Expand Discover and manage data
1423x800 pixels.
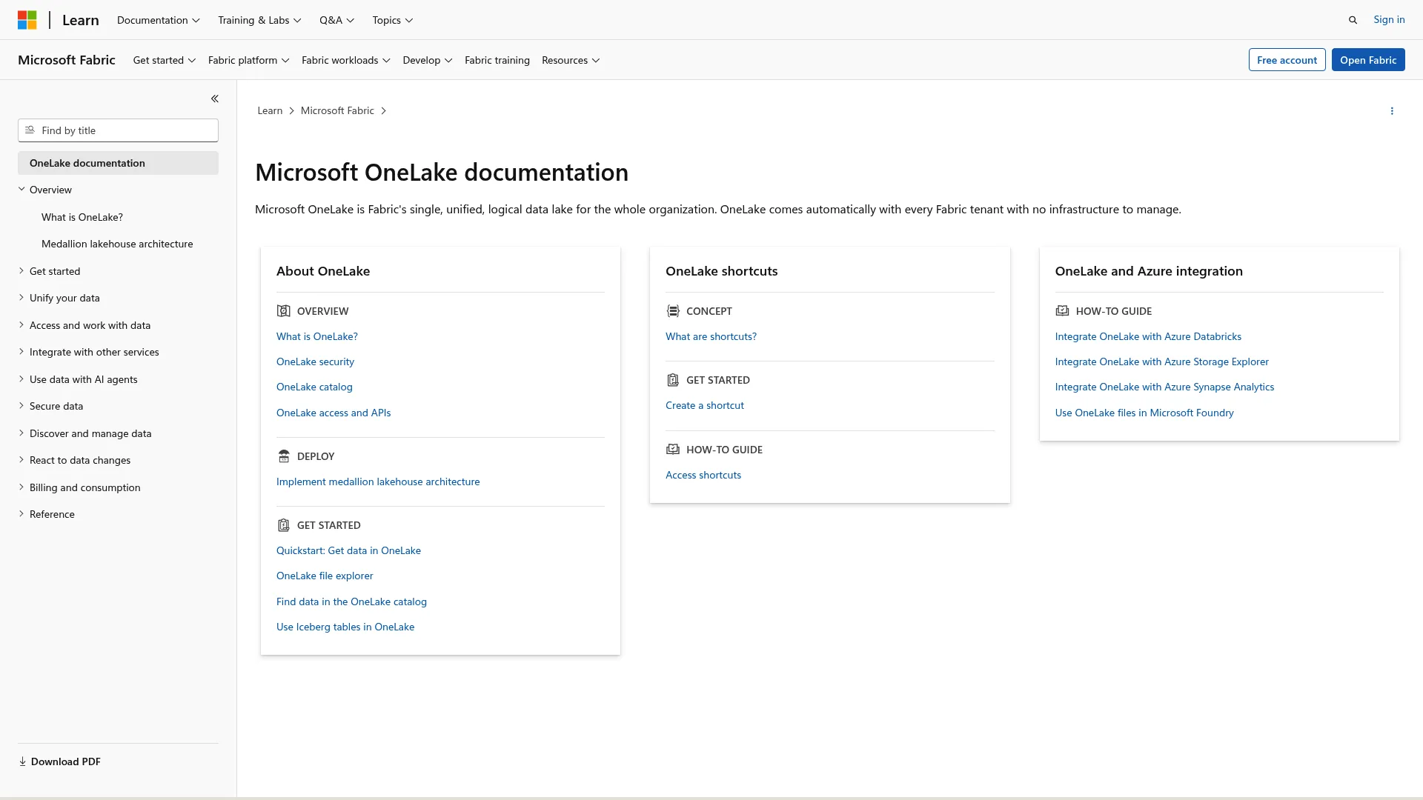[21, 433]
